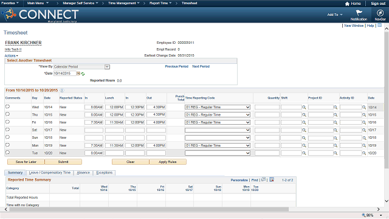Click the Home icon in top bar

pyautogui.click(x=347, y=4)
